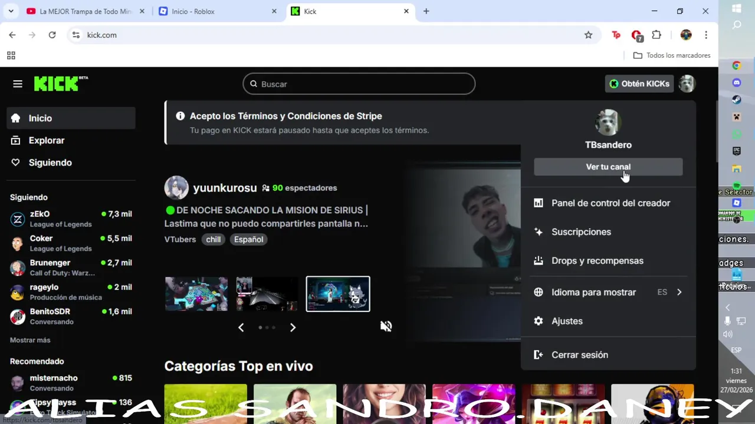Open Suscripciones menu entry
The height and width of the screenshot is (424, 755).
[608, 232]
